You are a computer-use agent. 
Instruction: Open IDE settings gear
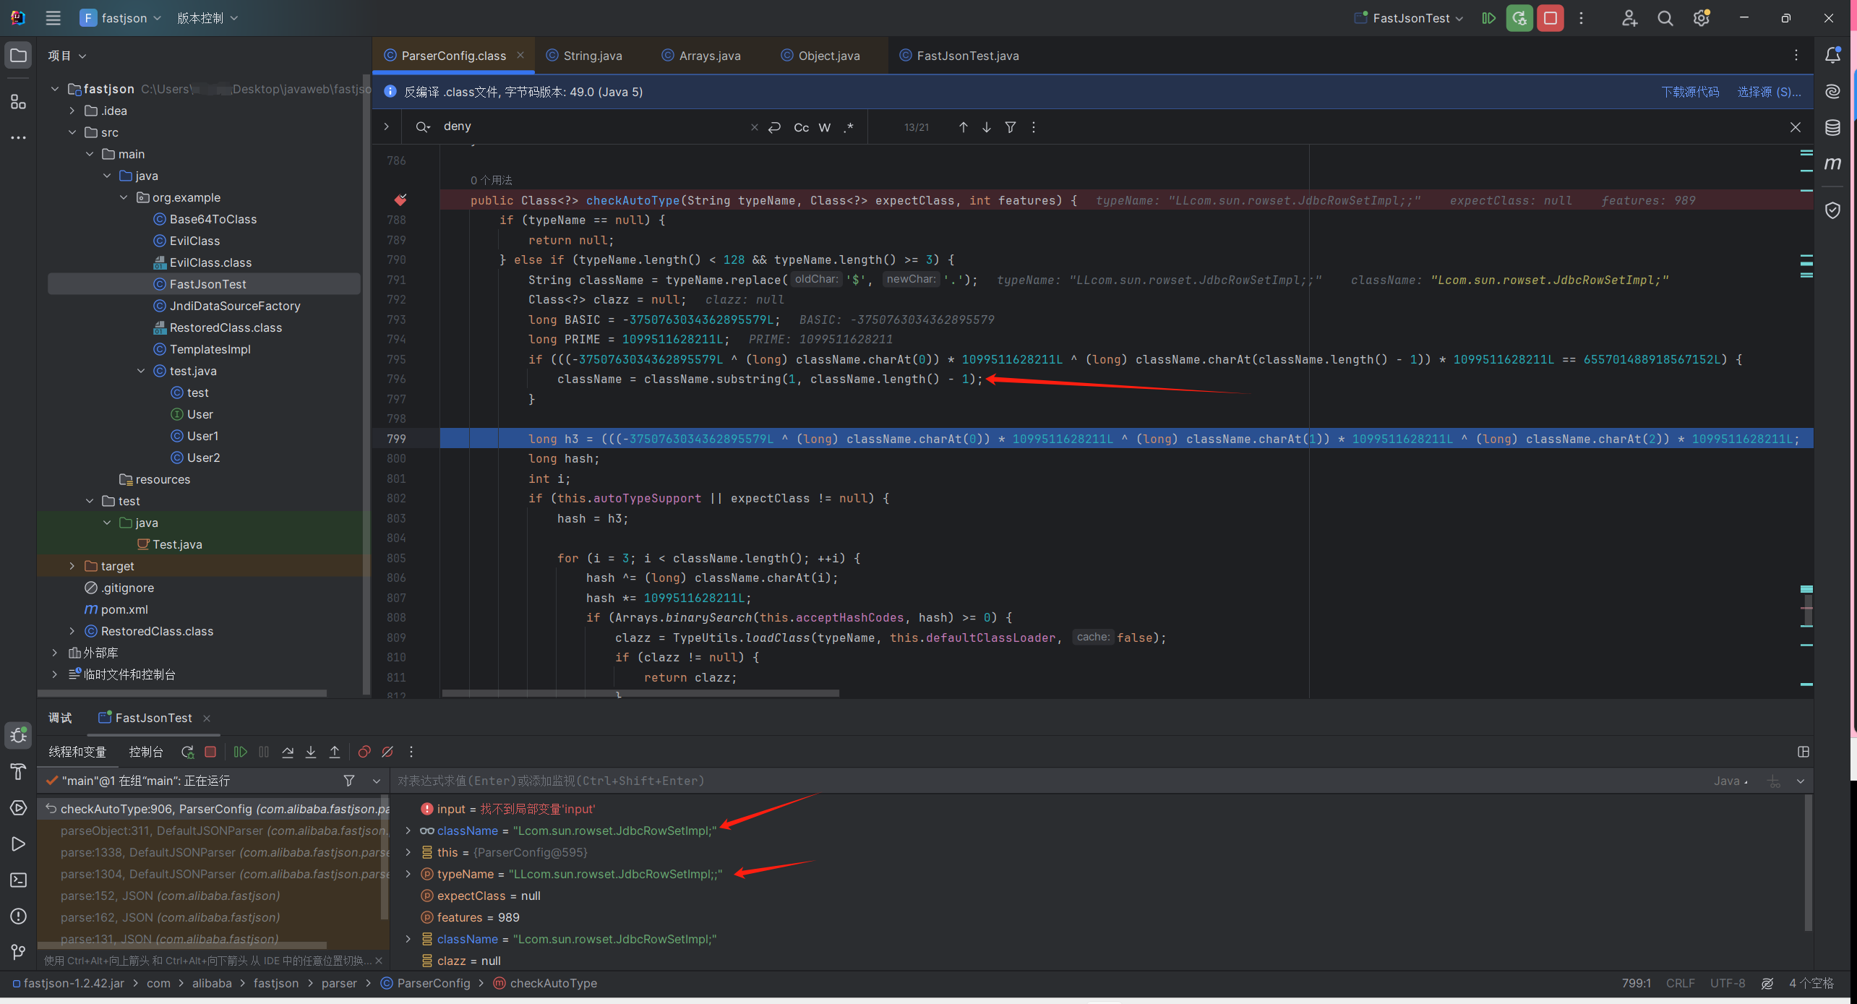point(1702,18)
